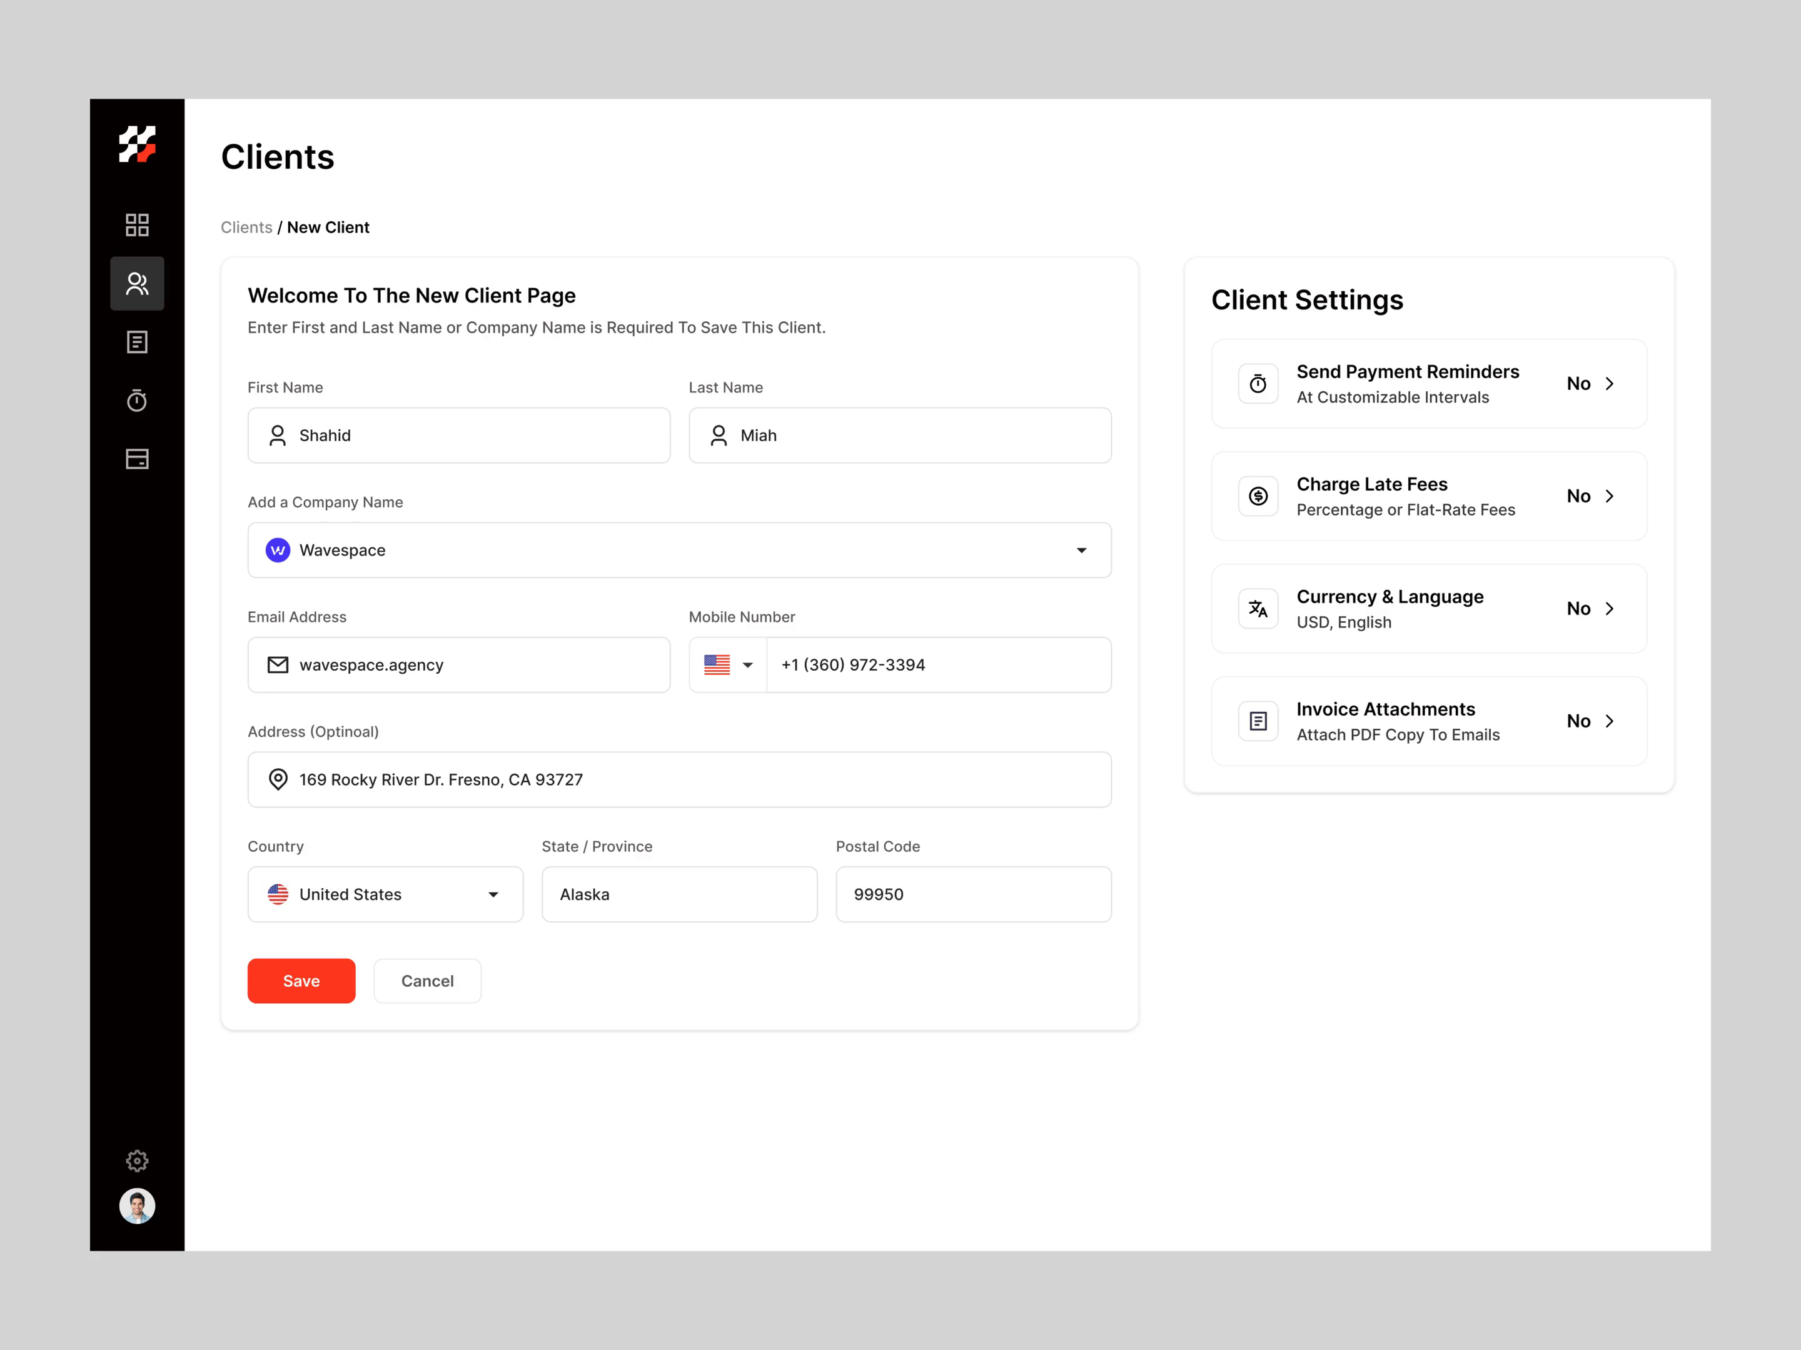Click the user profile avatar
1801x1350 pixels.
pos(137,1206)
